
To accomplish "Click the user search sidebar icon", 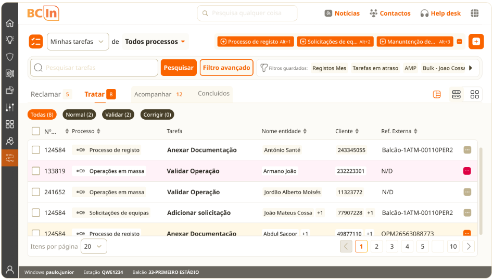I will coord(10,141).
